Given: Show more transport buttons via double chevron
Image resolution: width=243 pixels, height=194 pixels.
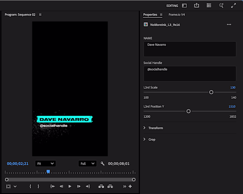Looking at the screenshot, I should coord(125,186).
